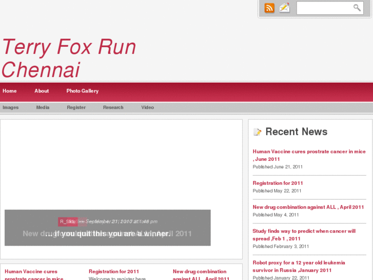Open Human Vaccine cures prostate cancer news link
This screenshot has height=280, width=373.
309,155
